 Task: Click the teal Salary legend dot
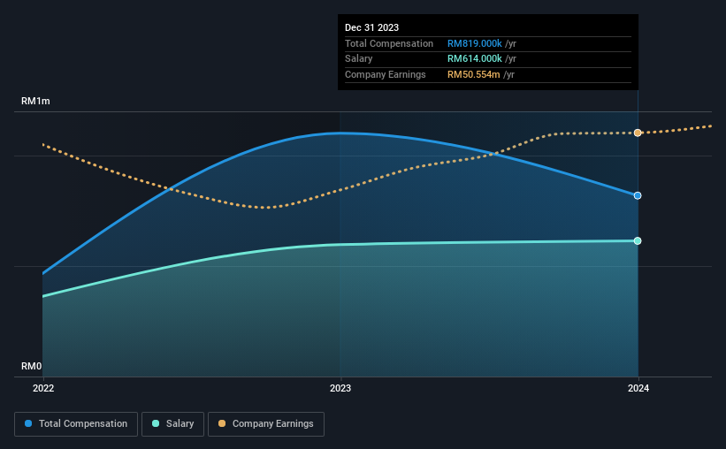156,423
